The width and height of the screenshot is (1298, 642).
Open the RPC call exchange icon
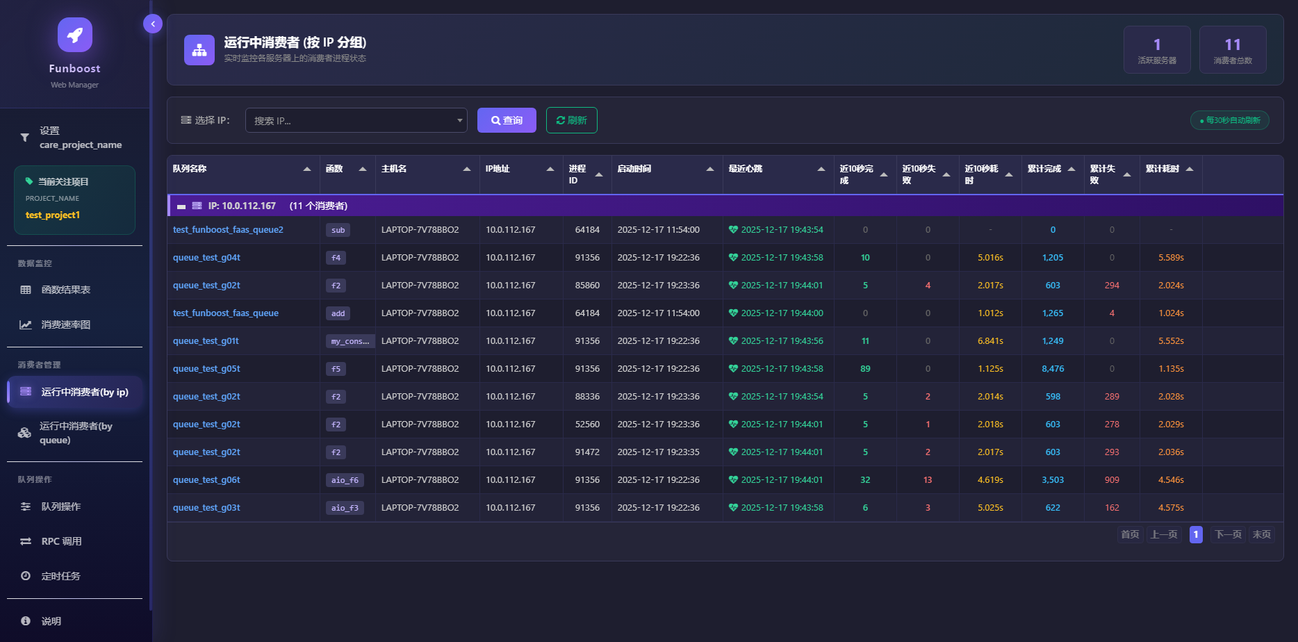tap(26, 541)
